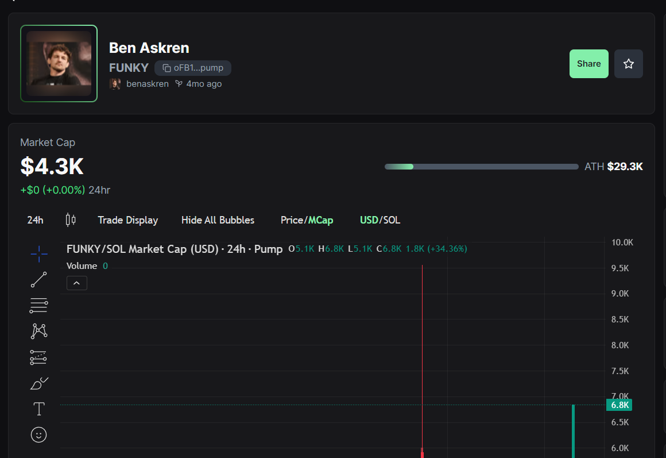Favorite the coin with star icon
This screenshot has width=666, height=458.
628,64
